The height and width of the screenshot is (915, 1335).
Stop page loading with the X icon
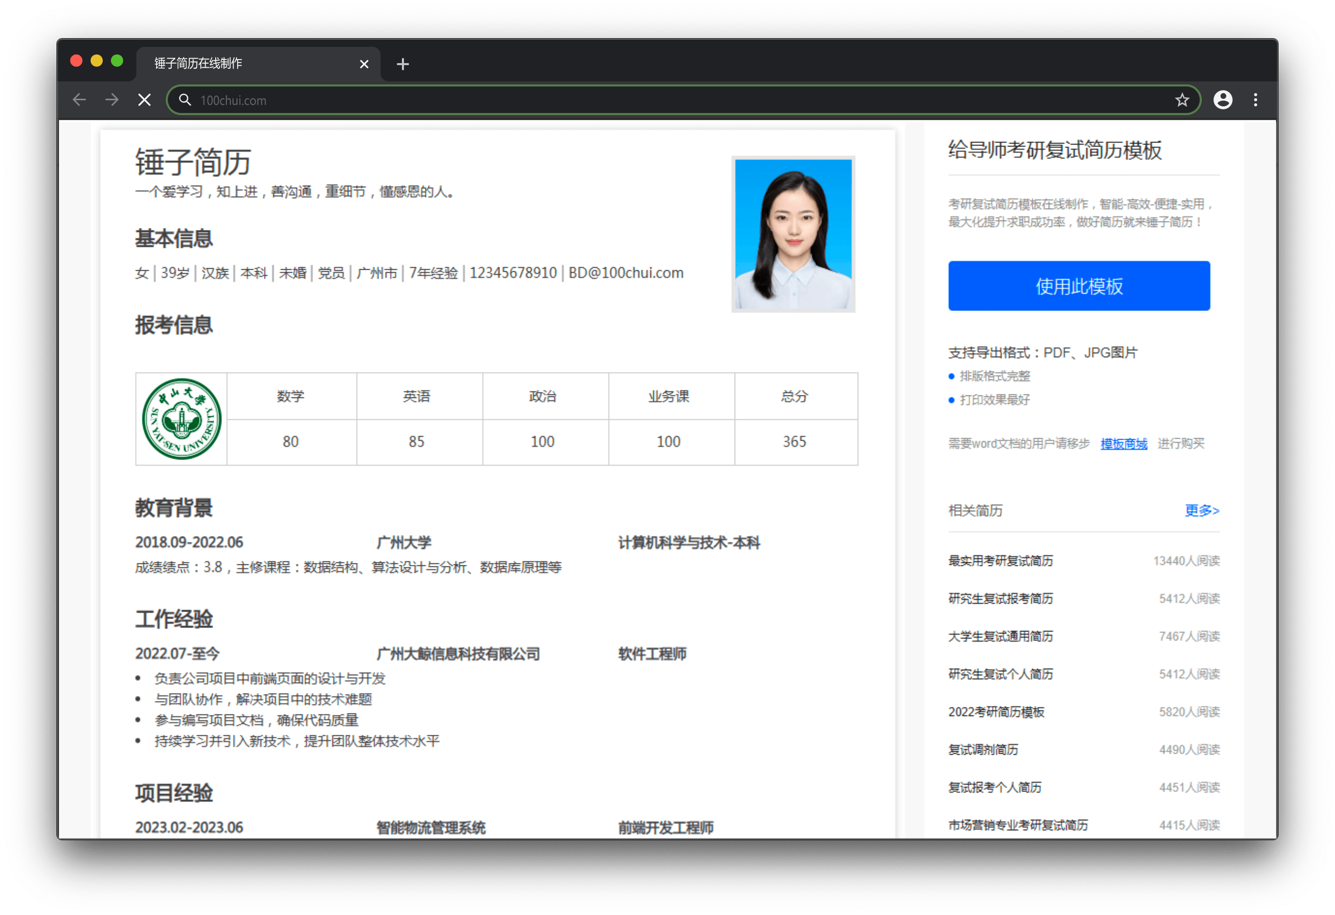coord(145,100)
